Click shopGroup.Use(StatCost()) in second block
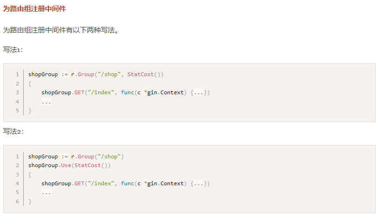Viewport: 378px width, 215px height. coord(69,165)
